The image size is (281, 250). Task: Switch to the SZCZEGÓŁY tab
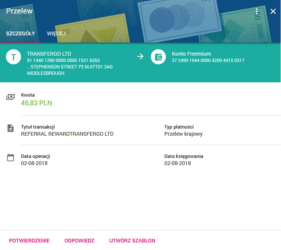tap(20, 33)
